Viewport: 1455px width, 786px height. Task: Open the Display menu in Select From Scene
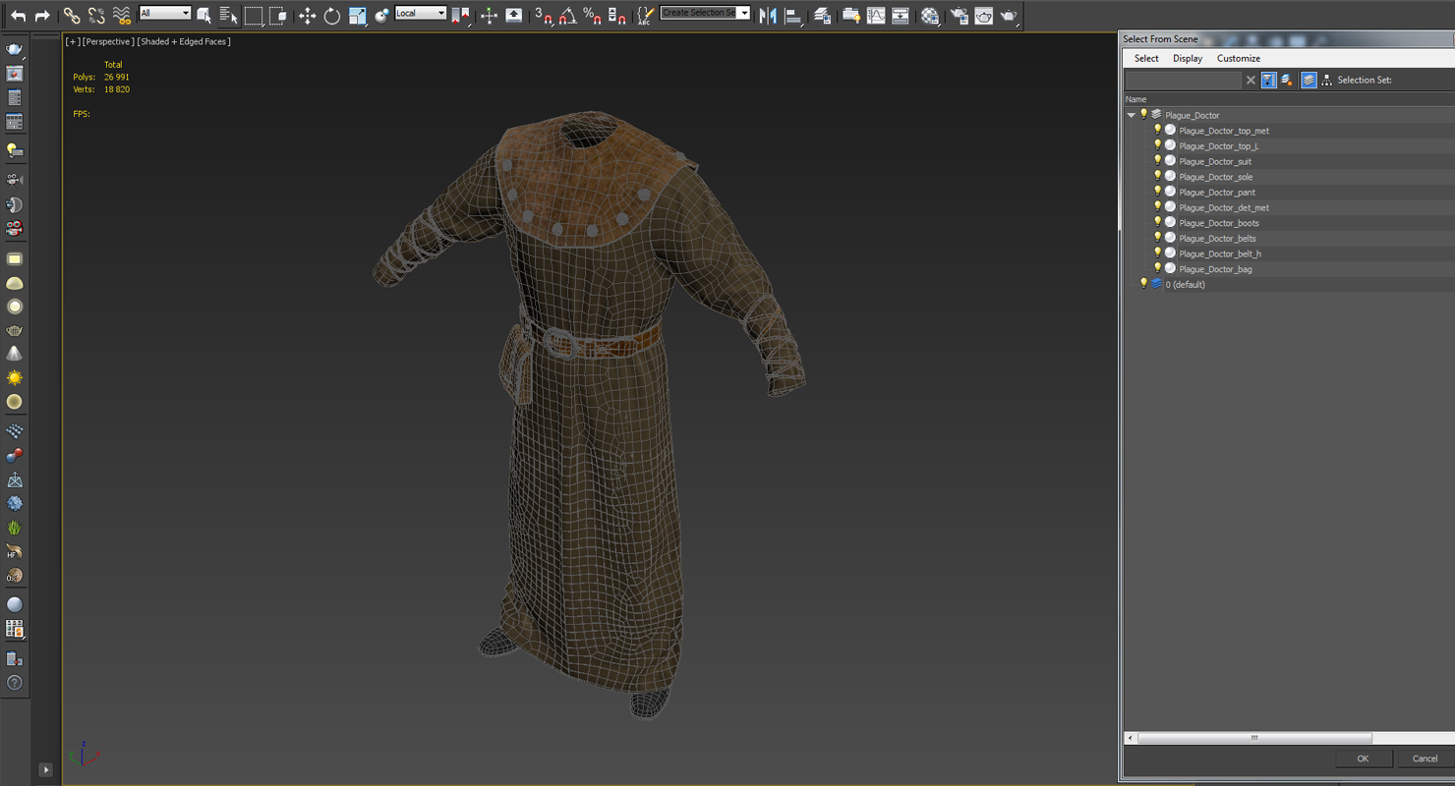tap(1188, 59)
